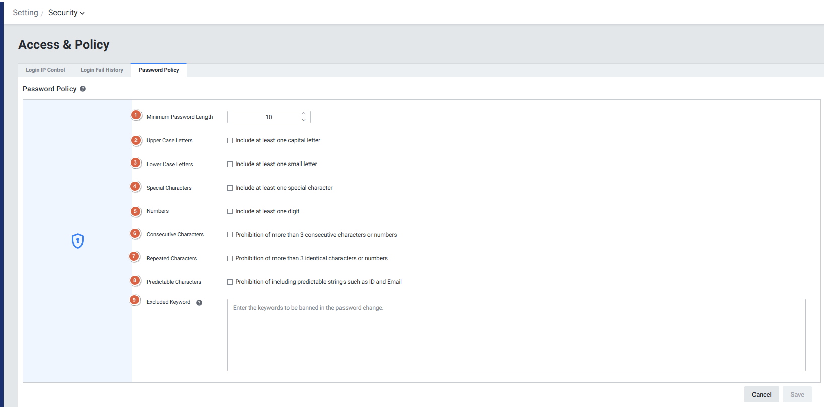Open the Login Fail History tab

[x=102, y=70]
